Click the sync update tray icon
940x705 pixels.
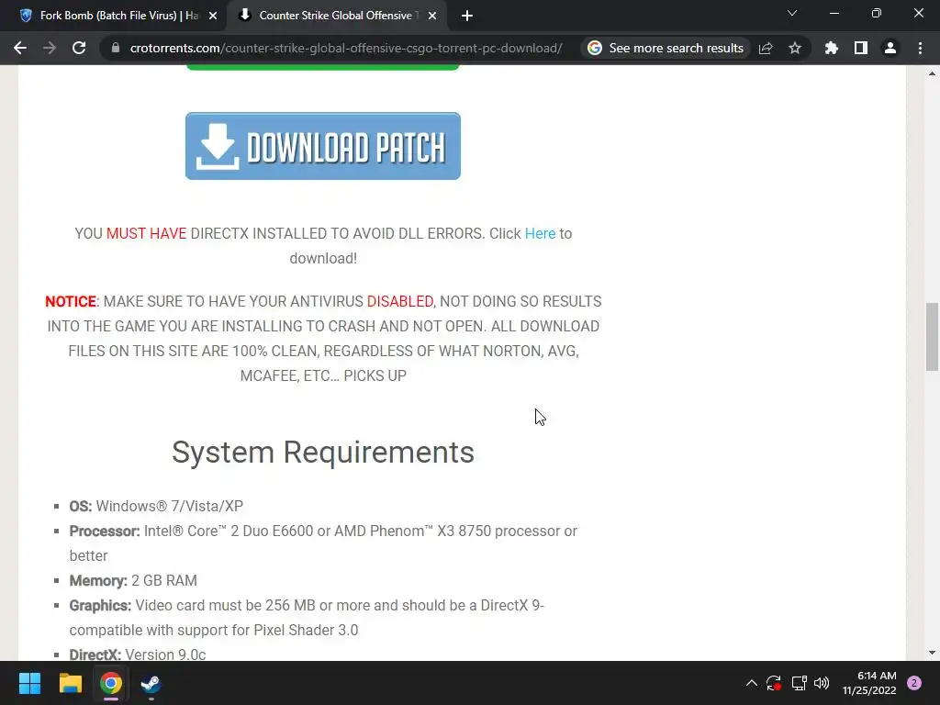point(773,683)
